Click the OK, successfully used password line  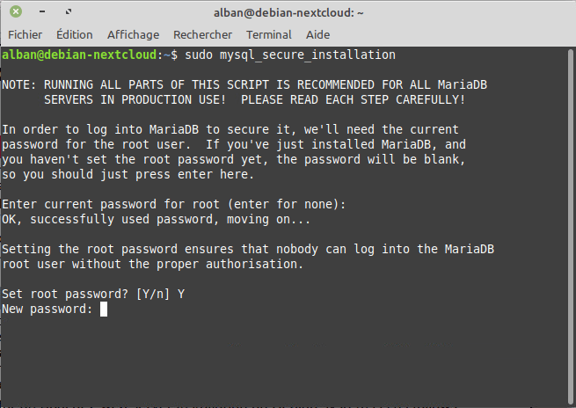[x=157, y=219]
